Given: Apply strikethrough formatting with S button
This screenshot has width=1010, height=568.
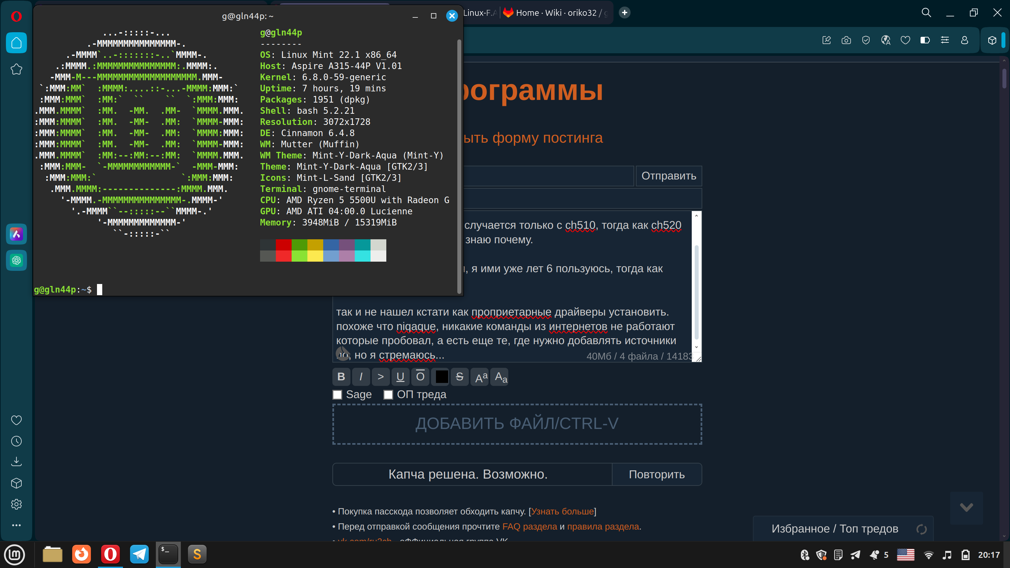Looking at the screenshot, I should tap(460, 377).
